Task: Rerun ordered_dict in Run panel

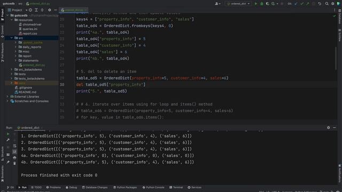Action: (8, 134)
